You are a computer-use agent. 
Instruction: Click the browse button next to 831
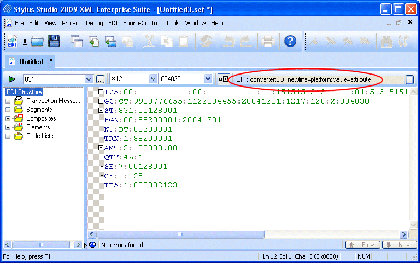click(x=100, y=79)
